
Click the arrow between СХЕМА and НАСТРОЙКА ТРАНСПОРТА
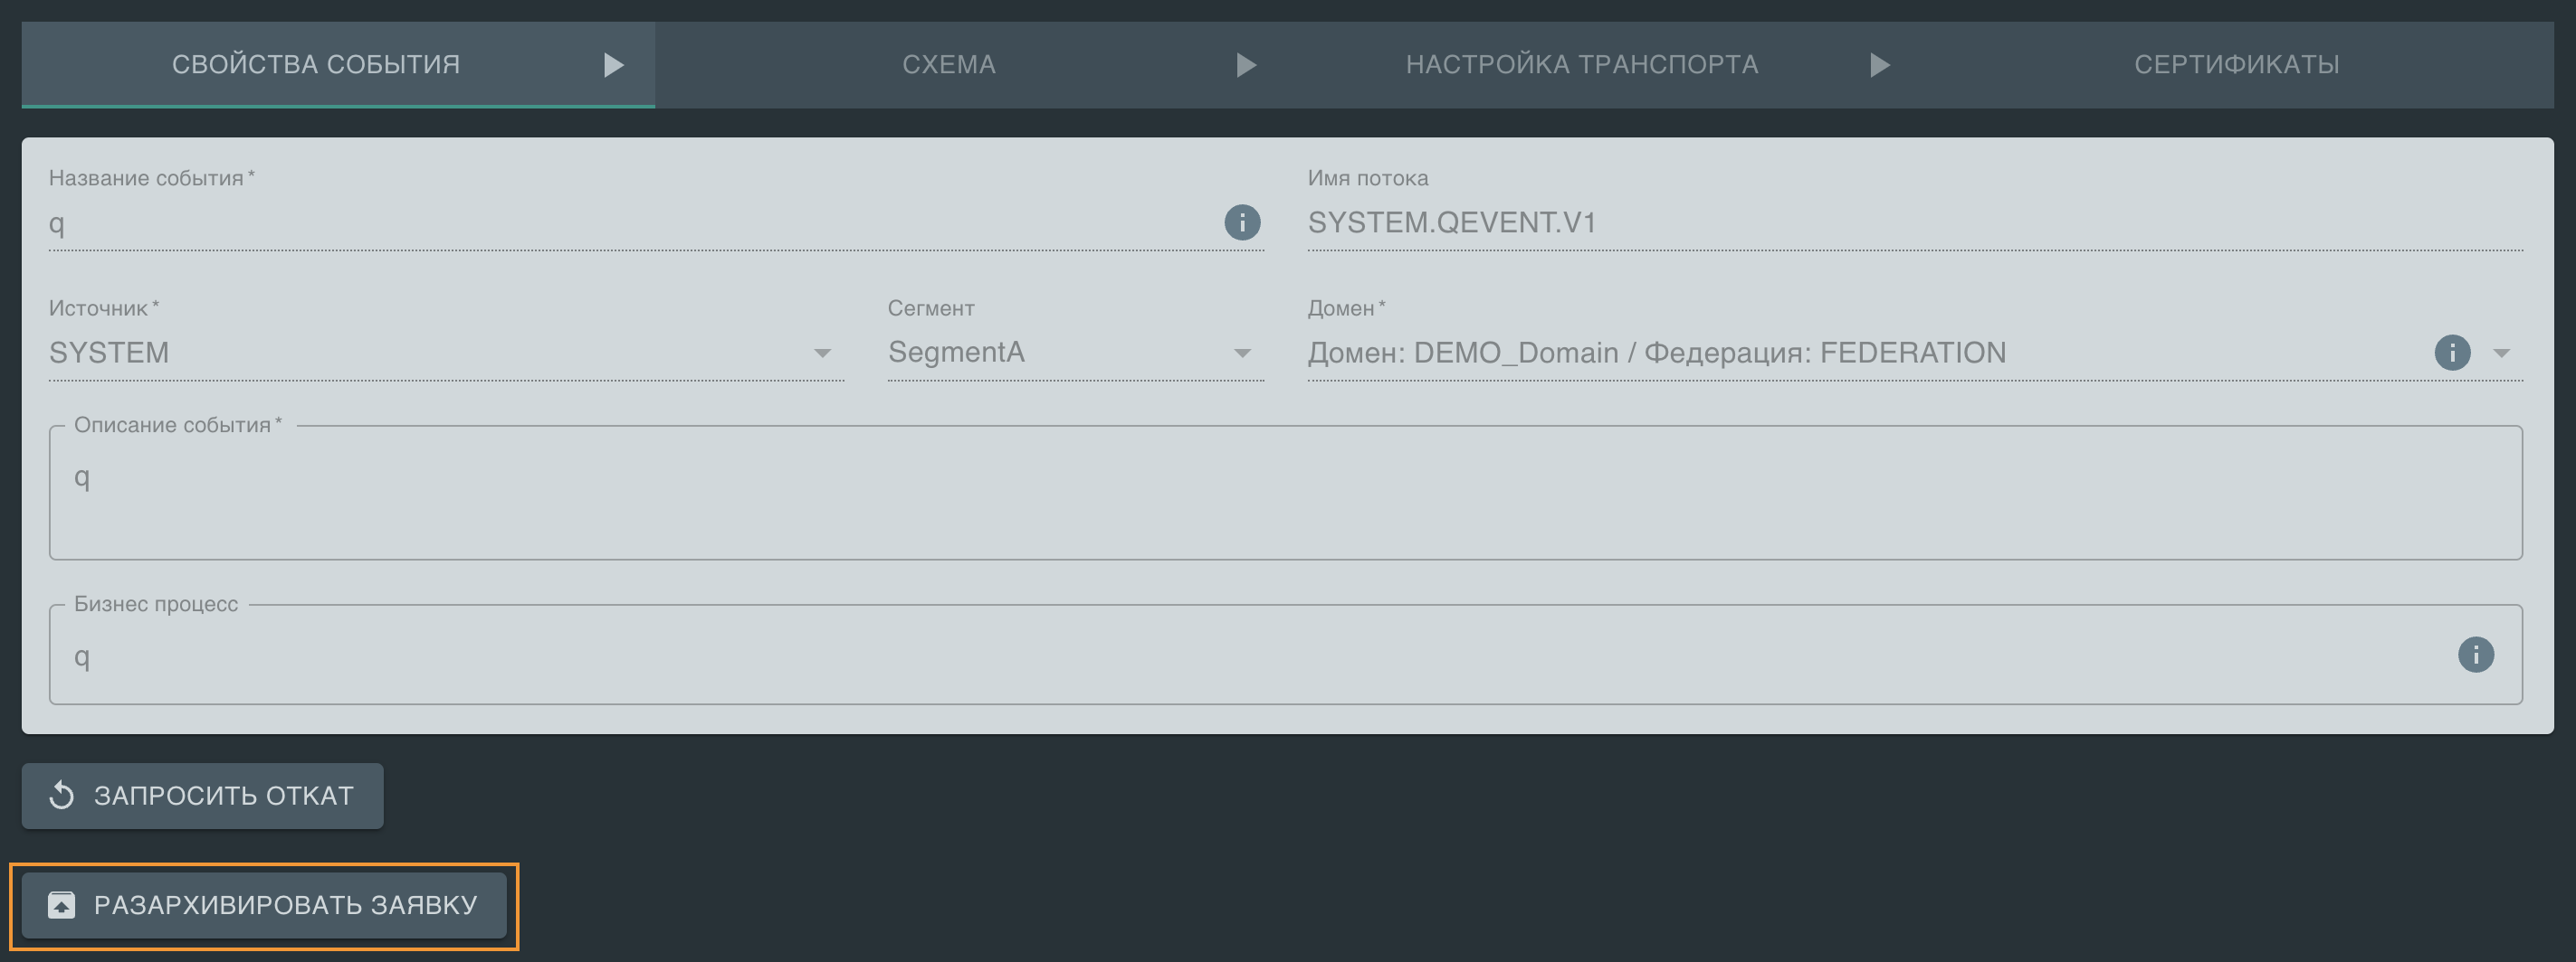click(x=1246, y=65)
